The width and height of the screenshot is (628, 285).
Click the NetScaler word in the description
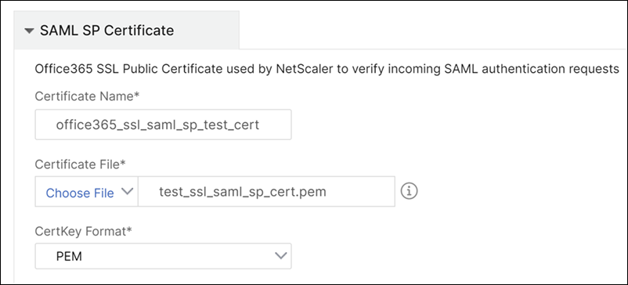305,69
